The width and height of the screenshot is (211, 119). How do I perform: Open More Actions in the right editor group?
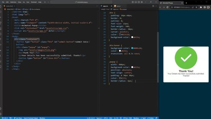tap(156, 6)
